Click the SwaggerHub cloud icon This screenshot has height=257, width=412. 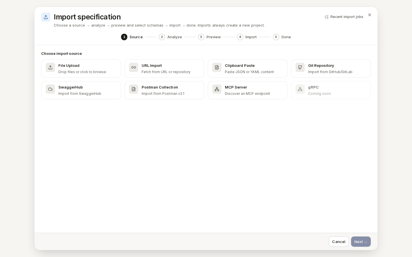(x=50, y=89)
